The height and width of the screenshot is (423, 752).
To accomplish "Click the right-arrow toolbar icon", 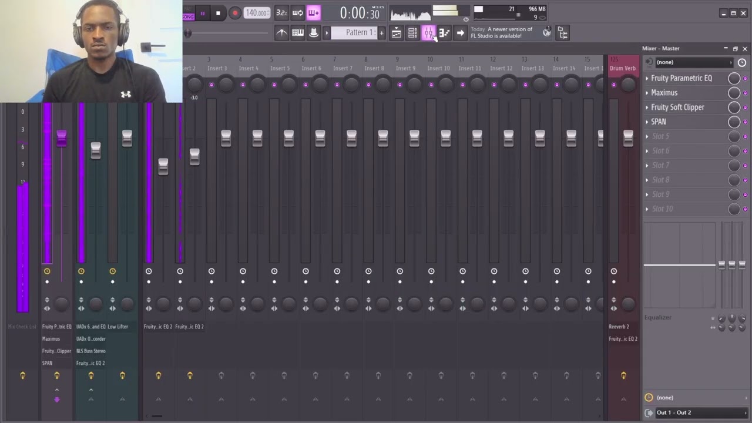I will tap(460, 33).
